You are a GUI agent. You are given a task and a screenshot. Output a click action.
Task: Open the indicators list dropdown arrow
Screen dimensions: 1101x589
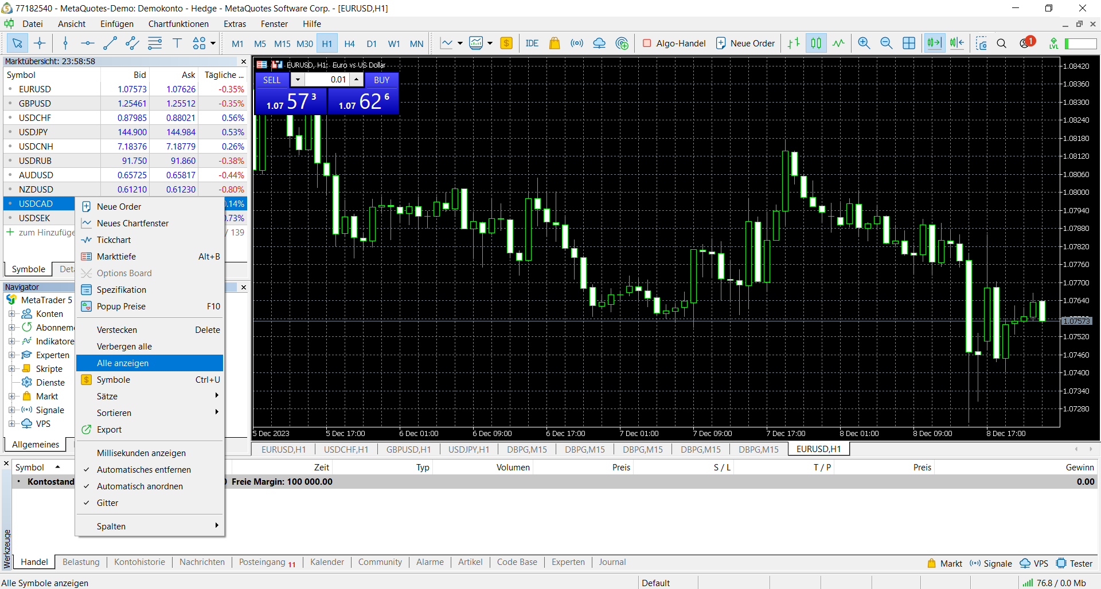coord(460,43)
